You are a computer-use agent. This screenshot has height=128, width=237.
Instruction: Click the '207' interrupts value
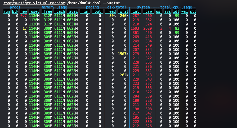click(136, 50)
